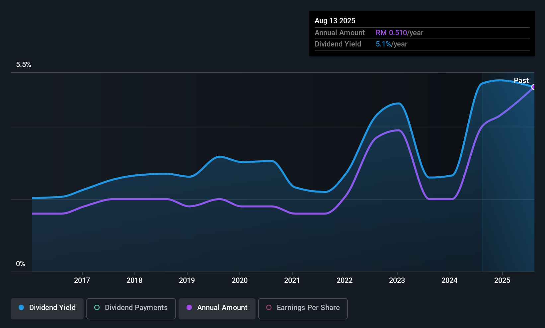The height and width of the screenshot is (328, 545).
Task: Click the 5.5% y-axis label
Action: [x=24, y=65]
